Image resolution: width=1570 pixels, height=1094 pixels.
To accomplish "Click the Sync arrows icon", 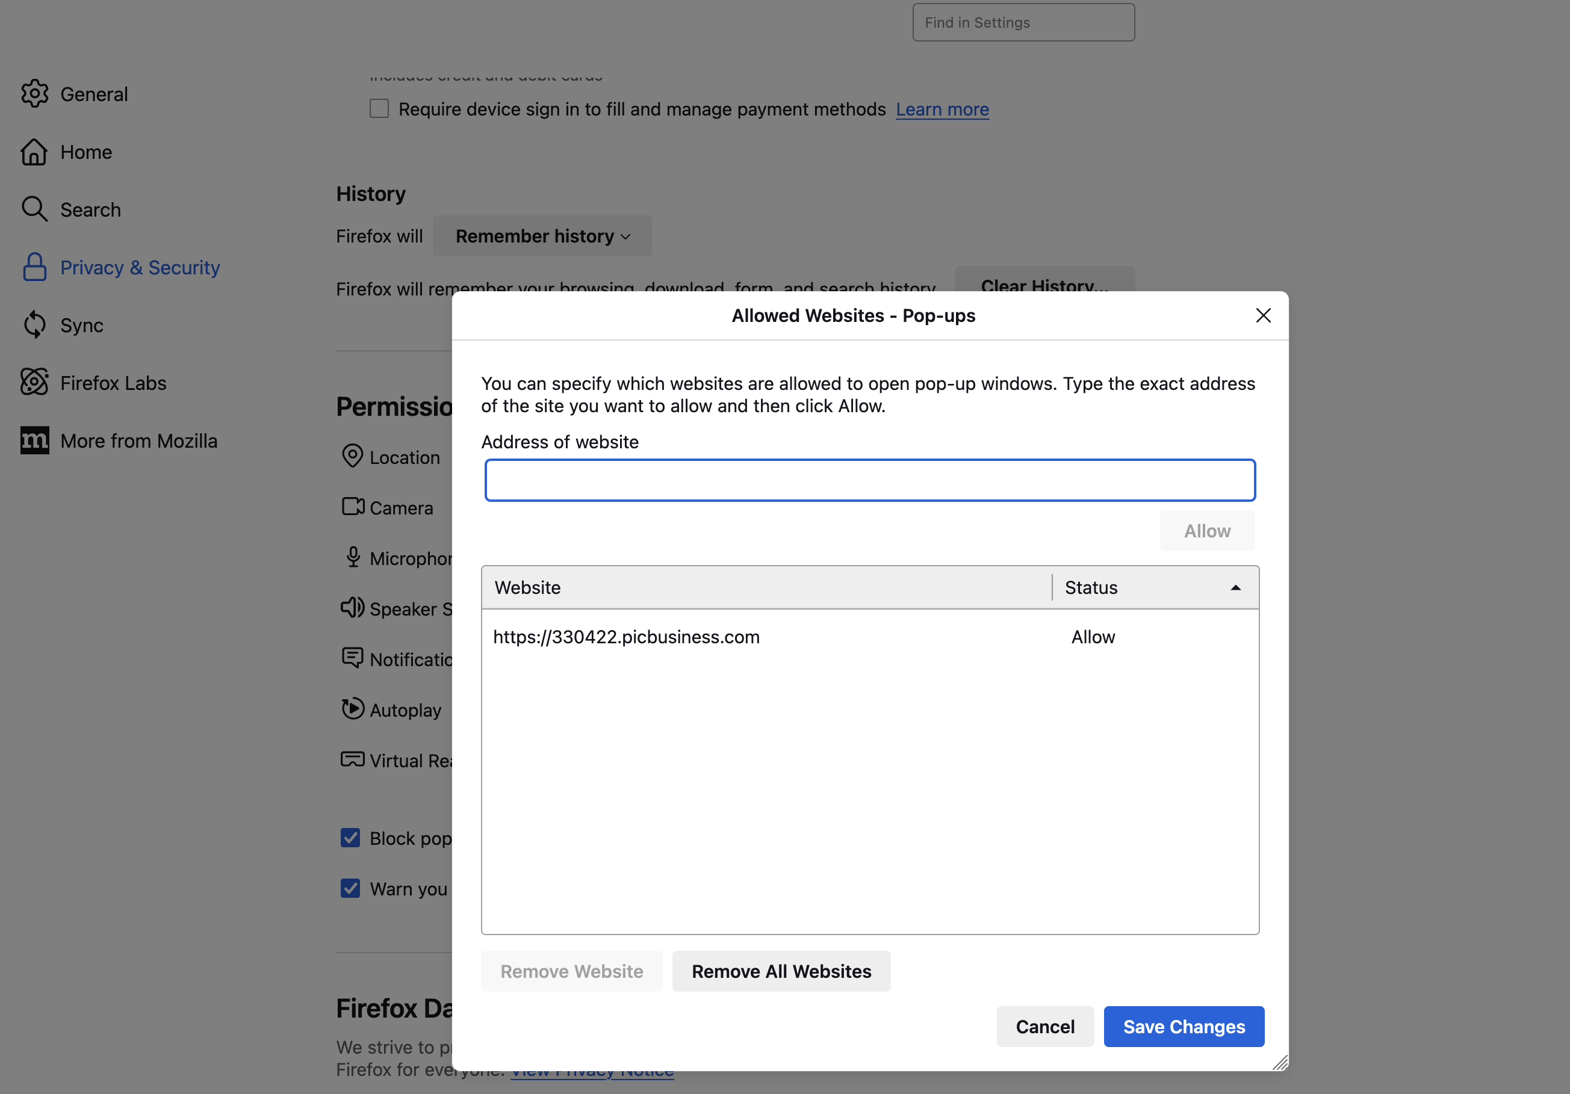I will pyautogui.click(x=34, y=326).
